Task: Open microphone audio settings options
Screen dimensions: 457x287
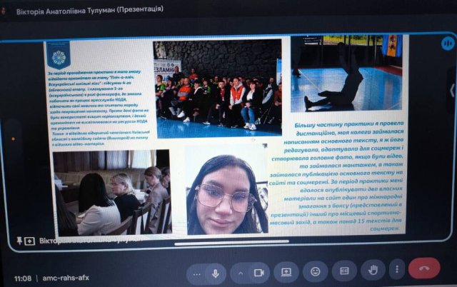Action: tap(196, 272)
